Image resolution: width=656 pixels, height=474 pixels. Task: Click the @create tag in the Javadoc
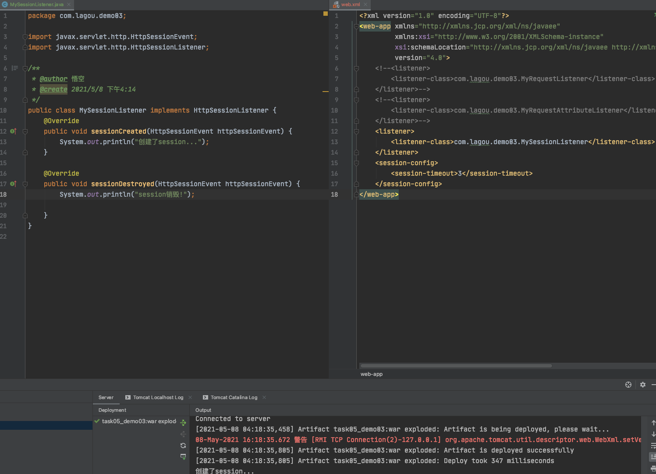tap(53, 89)
